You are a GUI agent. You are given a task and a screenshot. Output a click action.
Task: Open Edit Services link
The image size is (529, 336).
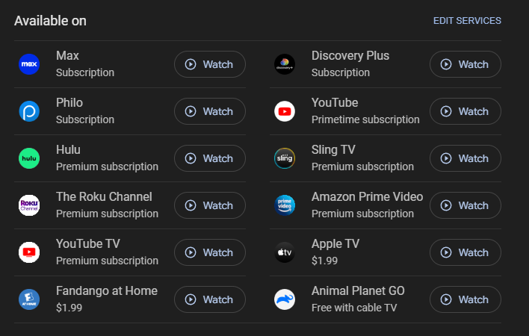(467, 21)
